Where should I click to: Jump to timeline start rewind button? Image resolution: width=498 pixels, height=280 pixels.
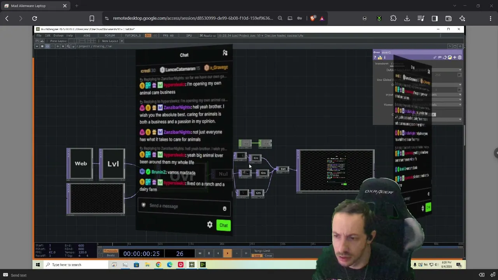point(200,254)
